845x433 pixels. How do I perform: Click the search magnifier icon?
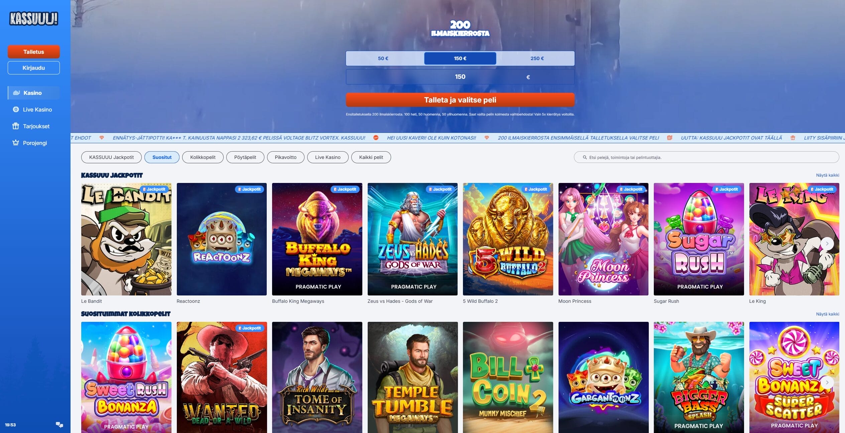(585, 157)
